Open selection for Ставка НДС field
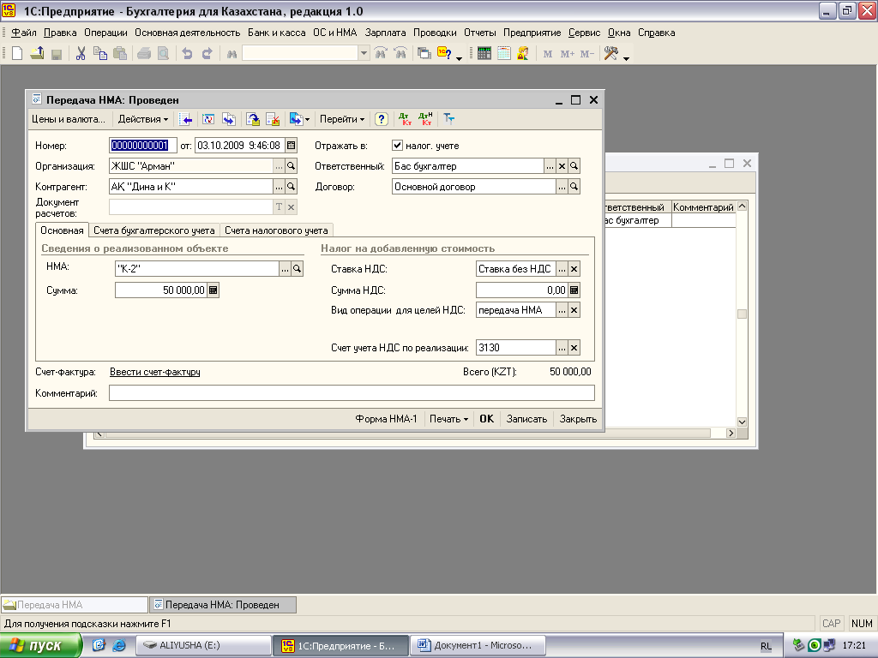878x658 pixels. 562,269
